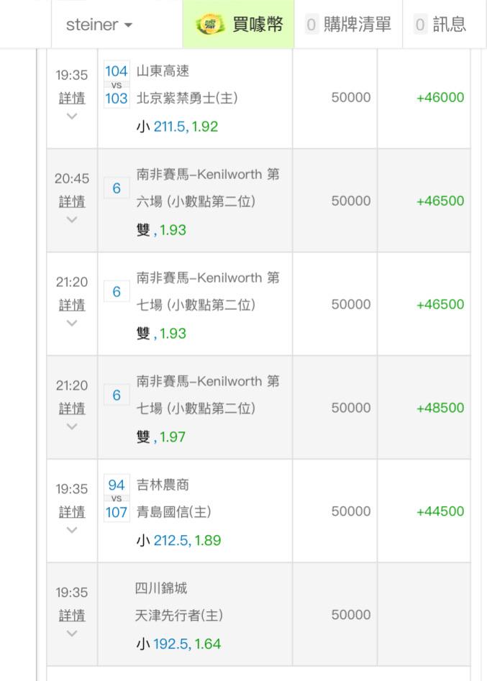The width and height of the screenshot is (487, 681).
Task: Open 詳情 for the 20:45 Kenilworth 第六場 bet
Action: (x=72, y=201)
